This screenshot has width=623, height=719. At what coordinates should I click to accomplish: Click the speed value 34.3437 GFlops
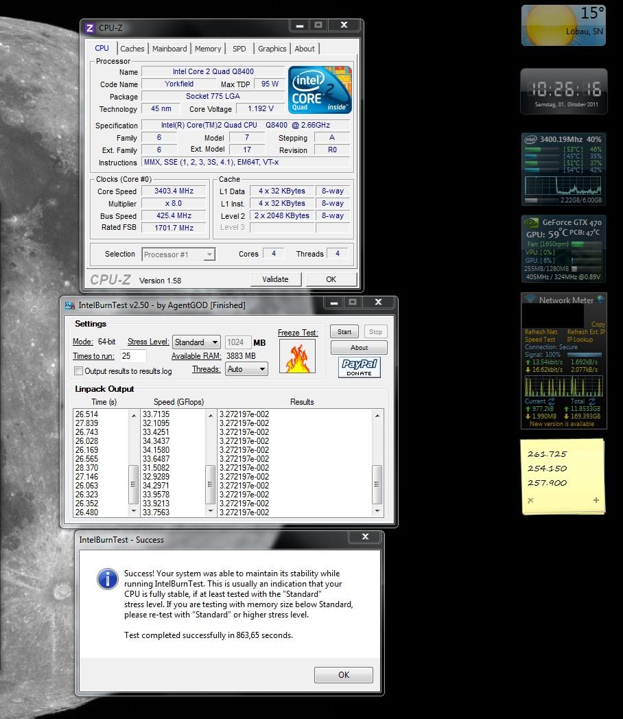click(x=156, y=441)
